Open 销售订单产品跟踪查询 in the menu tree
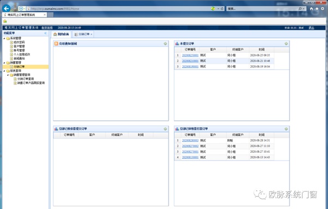328x209 pixels. (31, 83)
